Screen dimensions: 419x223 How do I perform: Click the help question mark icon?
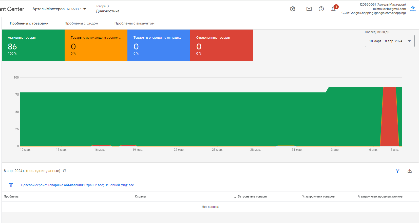321,9
